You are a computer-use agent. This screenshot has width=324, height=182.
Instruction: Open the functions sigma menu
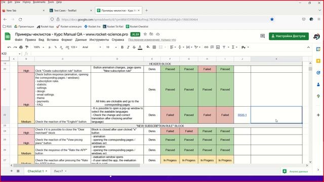point(234,47)
